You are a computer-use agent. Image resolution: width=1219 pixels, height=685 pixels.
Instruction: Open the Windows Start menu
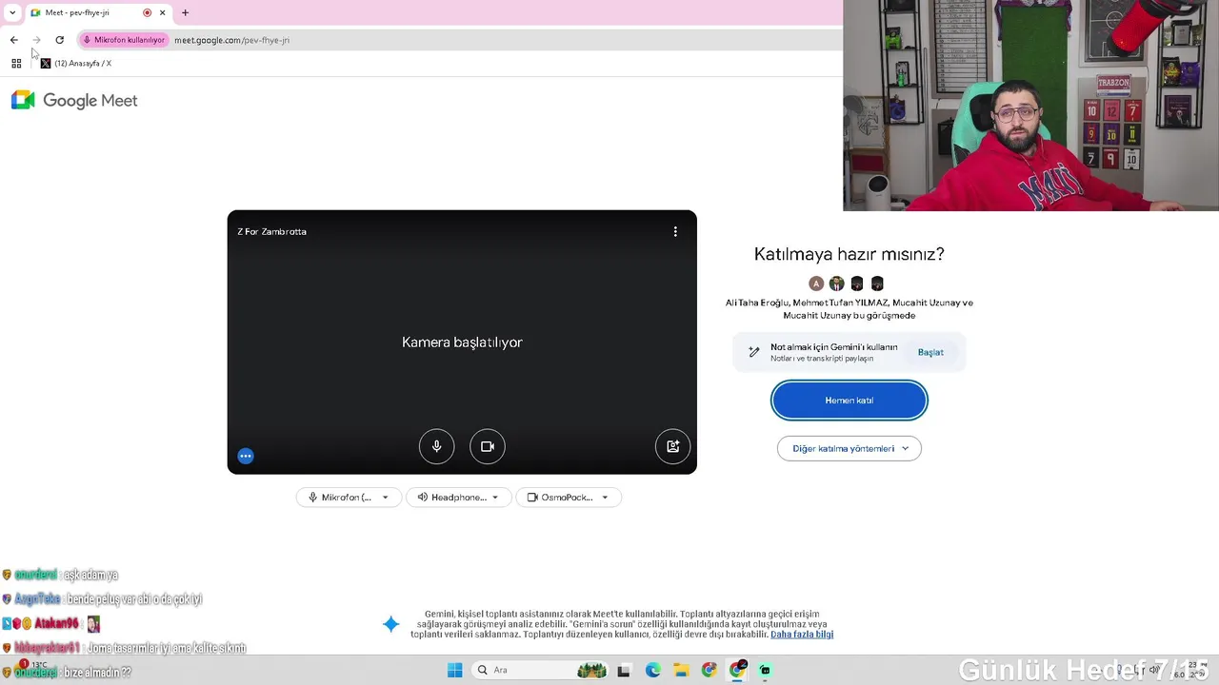[454, 670]
